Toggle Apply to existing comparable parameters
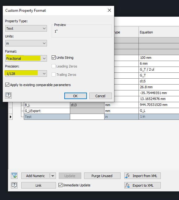The height and width of the screenshot is (200, 179). (7, 85)
